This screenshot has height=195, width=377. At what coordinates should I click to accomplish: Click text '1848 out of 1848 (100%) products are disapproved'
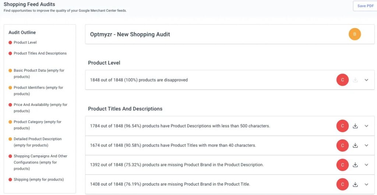coord(139,80)
